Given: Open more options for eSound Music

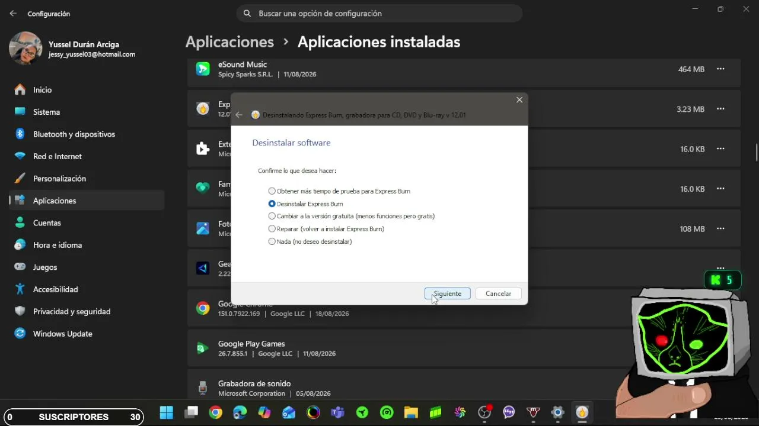Looking at the screenshot, I should tap(720, 69).
